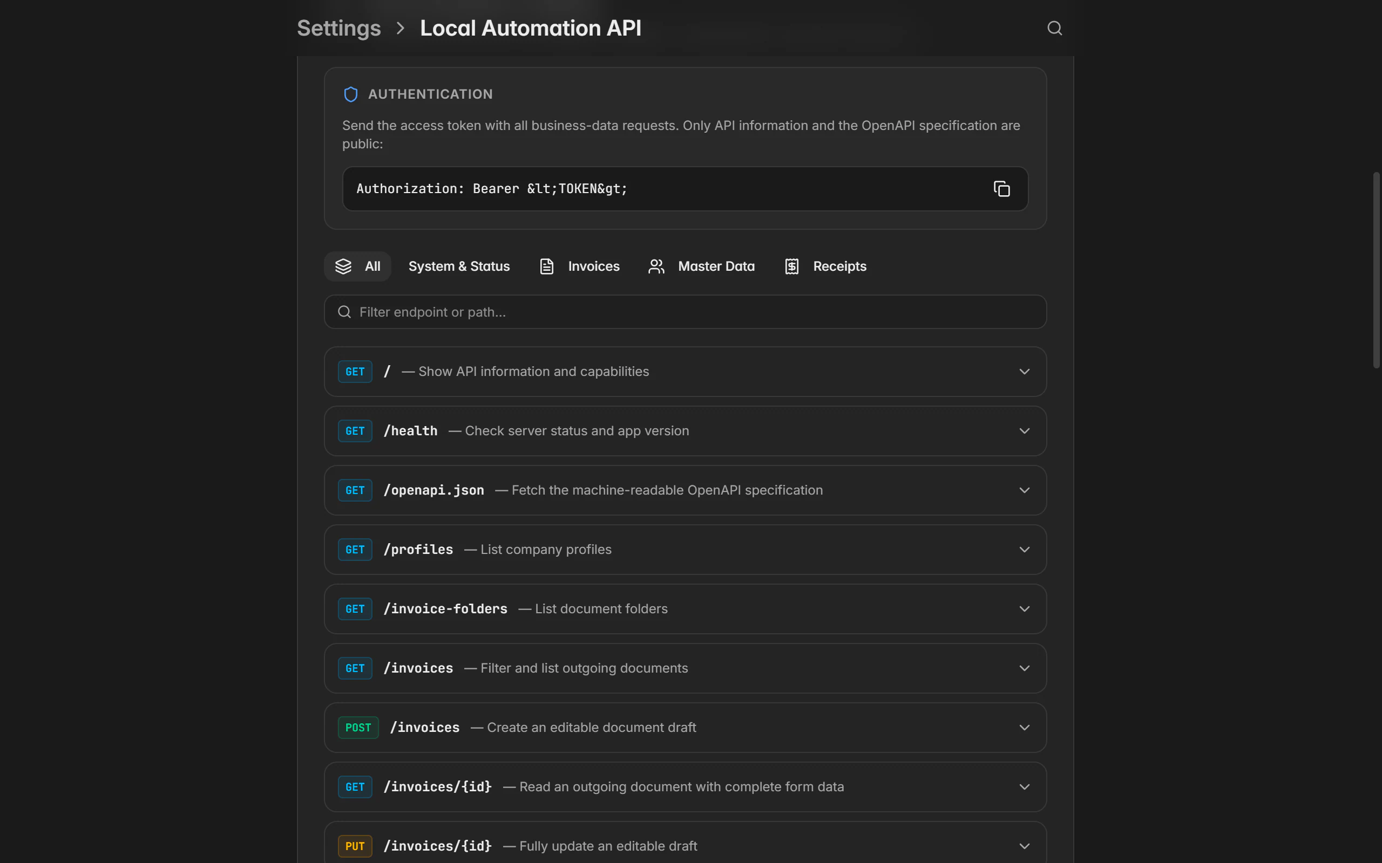Click the page's vertical scrollbar thumb
Viewport: 1382px width, 863px height.
[1376, 269]
